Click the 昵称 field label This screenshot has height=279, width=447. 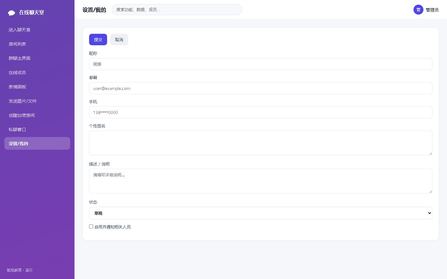pyautogui.click(x=93, y=53)
